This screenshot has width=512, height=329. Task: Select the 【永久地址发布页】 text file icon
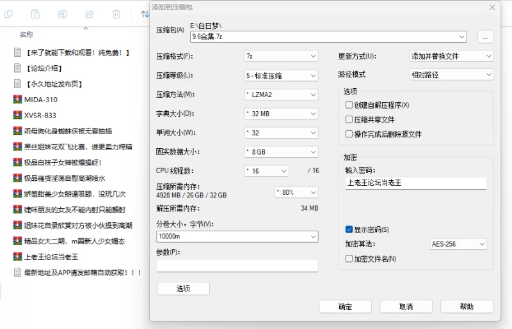(17, 84)
